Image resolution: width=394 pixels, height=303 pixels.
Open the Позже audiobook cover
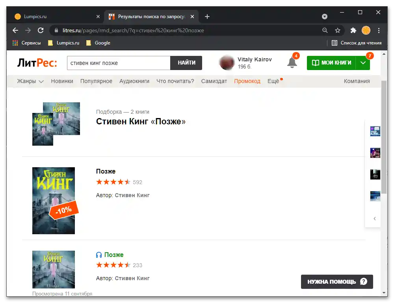(x=54, y=270)
